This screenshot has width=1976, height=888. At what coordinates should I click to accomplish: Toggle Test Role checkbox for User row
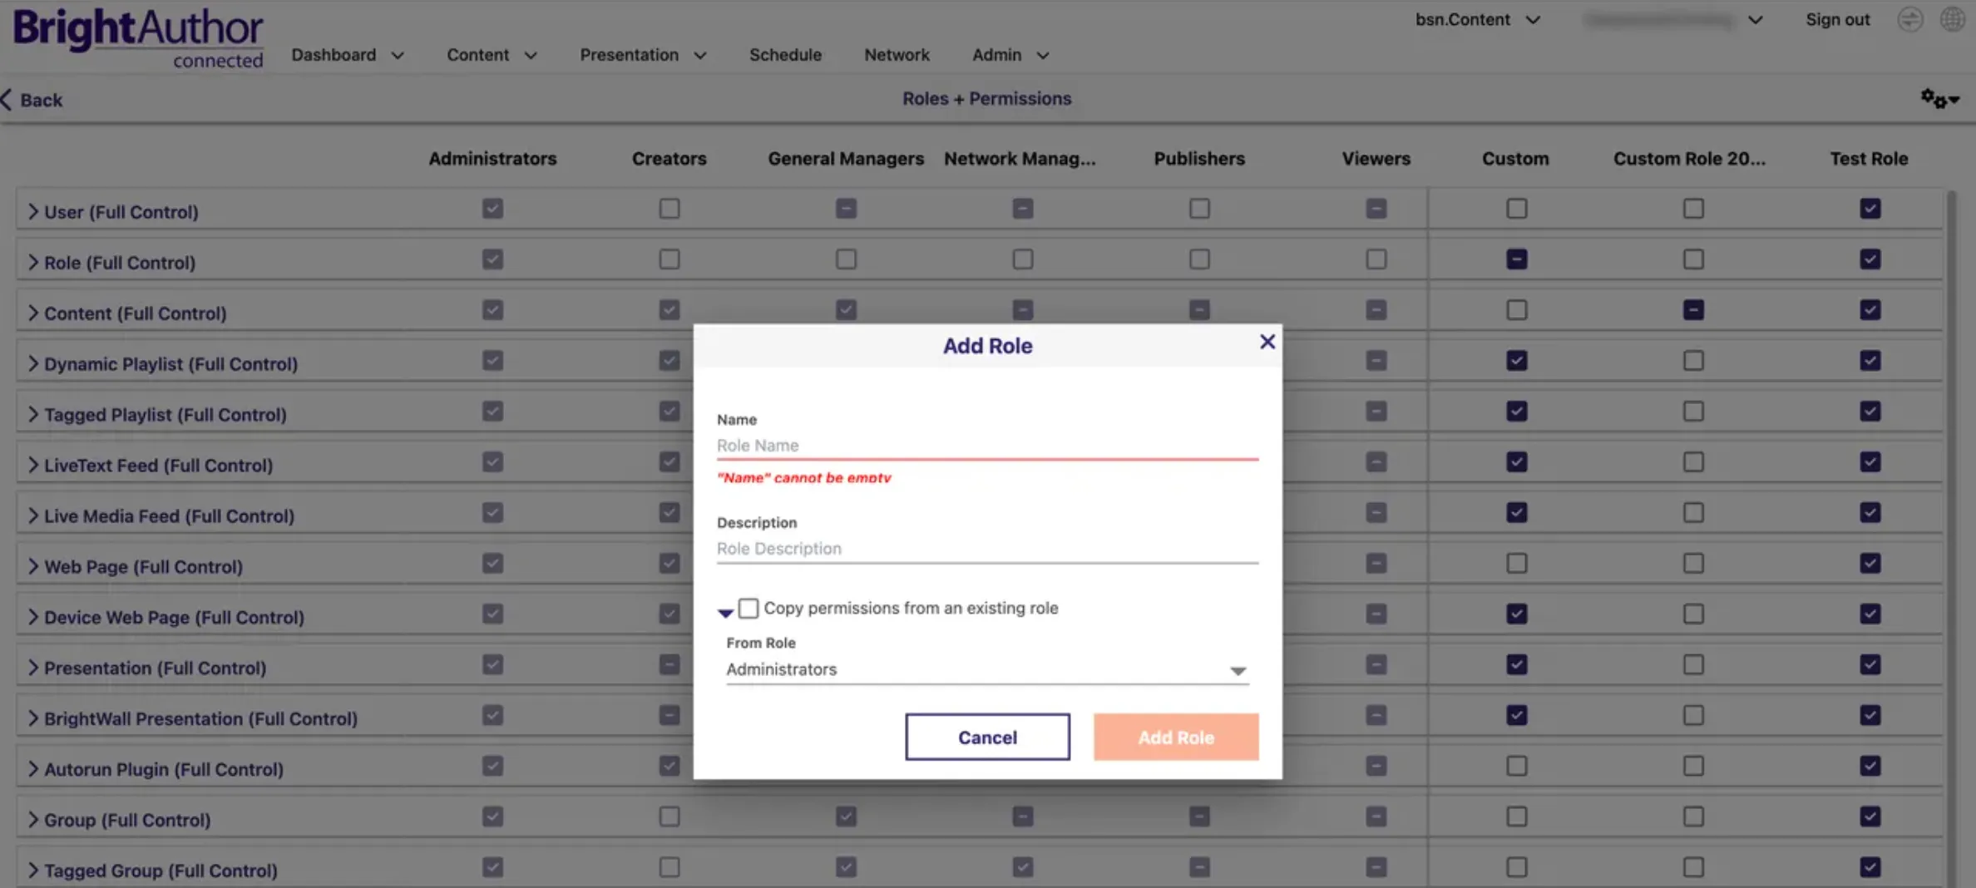tap(1870, 208)
